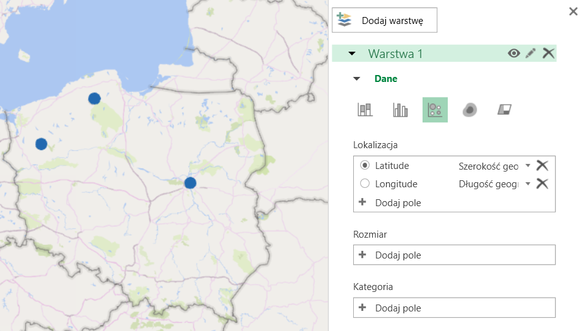Screen dimensions: 584x331
Task: Open the Szerokość geo dropdown for Latitude
Action: [528, 166]
